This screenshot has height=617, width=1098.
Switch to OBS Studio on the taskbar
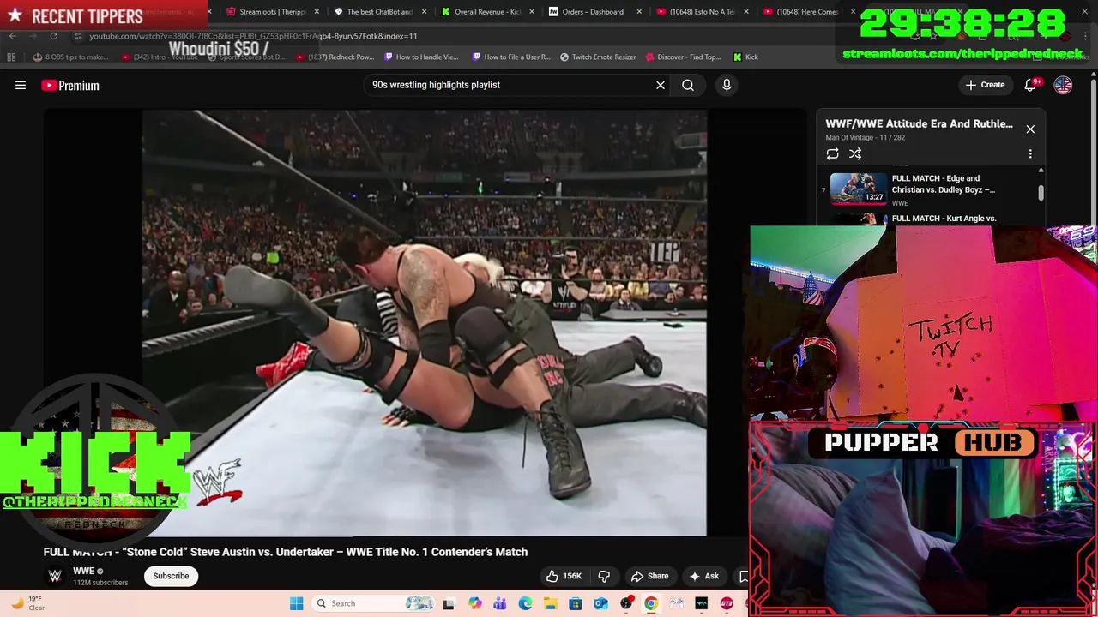(x=626, y=603)
